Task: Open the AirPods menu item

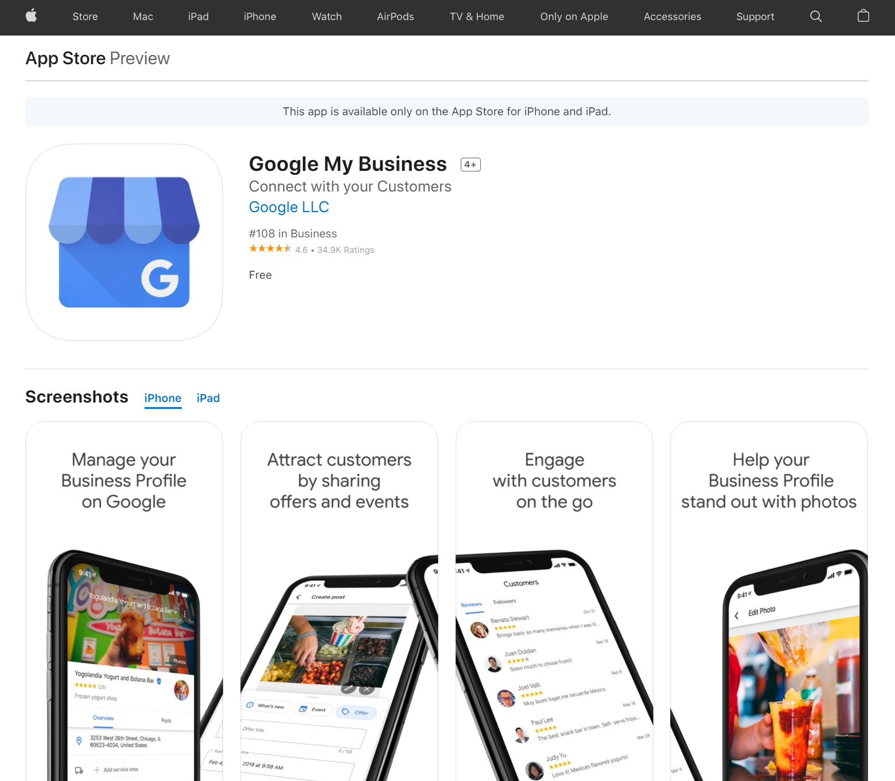Action: point(395,17)
